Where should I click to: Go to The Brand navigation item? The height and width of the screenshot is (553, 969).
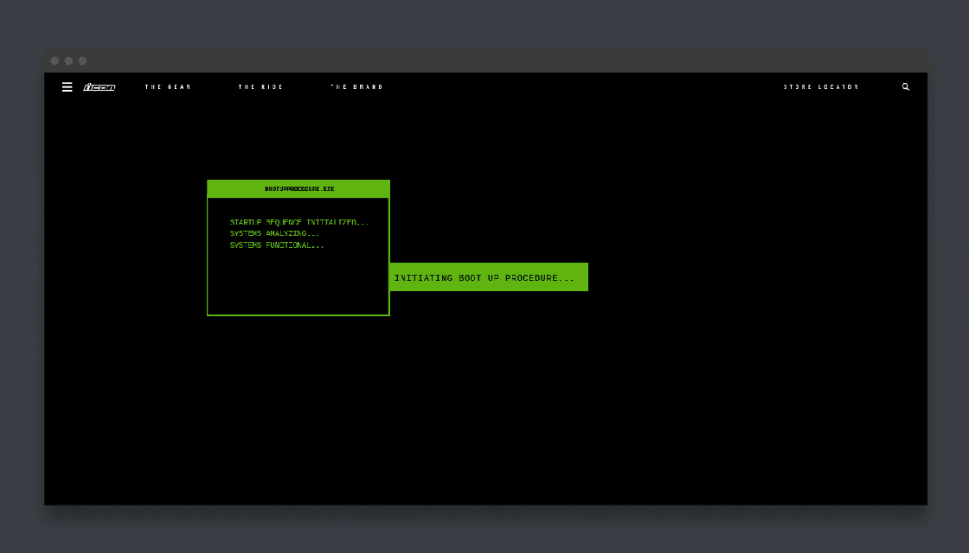point(356,87)
